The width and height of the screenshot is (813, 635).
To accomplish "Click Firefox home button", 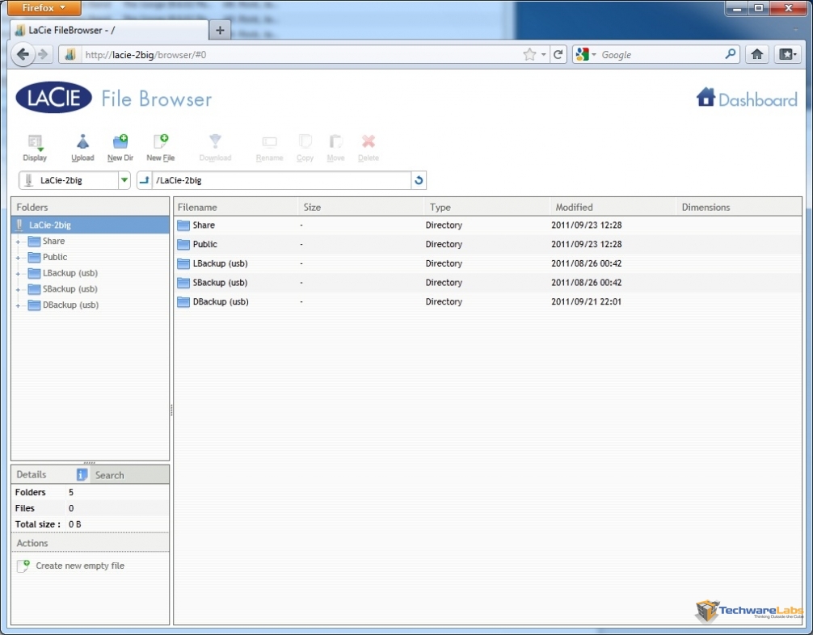I will point(757,54).
